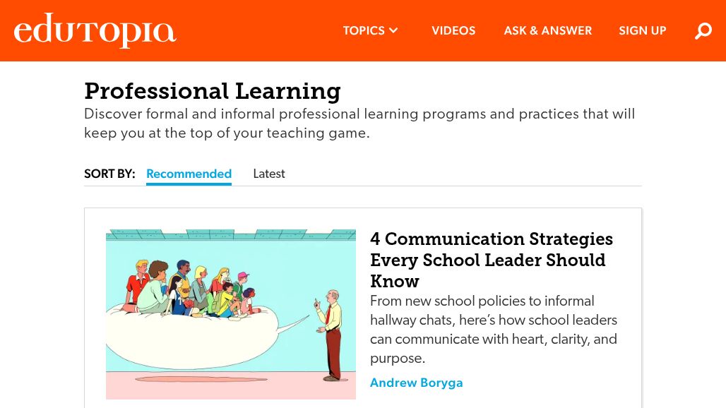726x408 pixels.
Task: Open the 4 Communication Strategies article title
Action: 492,260
